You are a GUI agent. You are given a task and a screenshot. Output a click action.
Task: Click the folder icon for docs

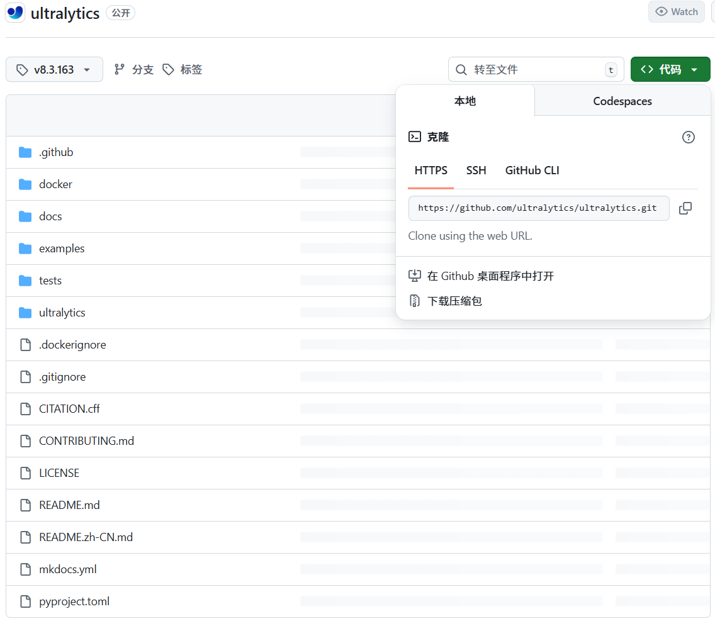[25, 216]
